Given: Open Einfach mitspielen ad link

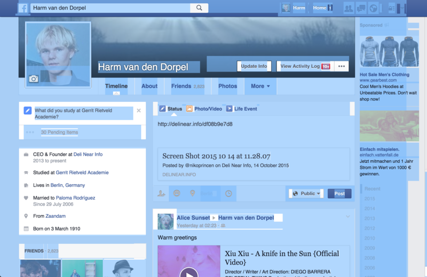Looking at the screenshot, I should point(379,149).
